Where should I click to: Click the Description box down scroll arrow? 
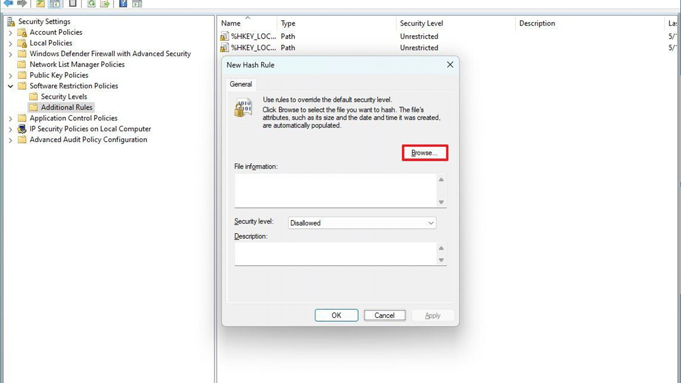(441, 260)
